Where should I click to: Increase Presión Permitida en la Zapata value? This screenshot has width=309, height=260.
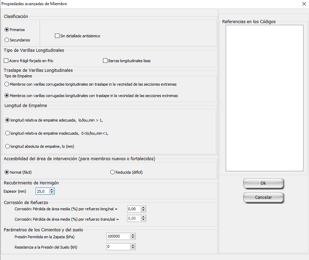(x=132, y=235)
